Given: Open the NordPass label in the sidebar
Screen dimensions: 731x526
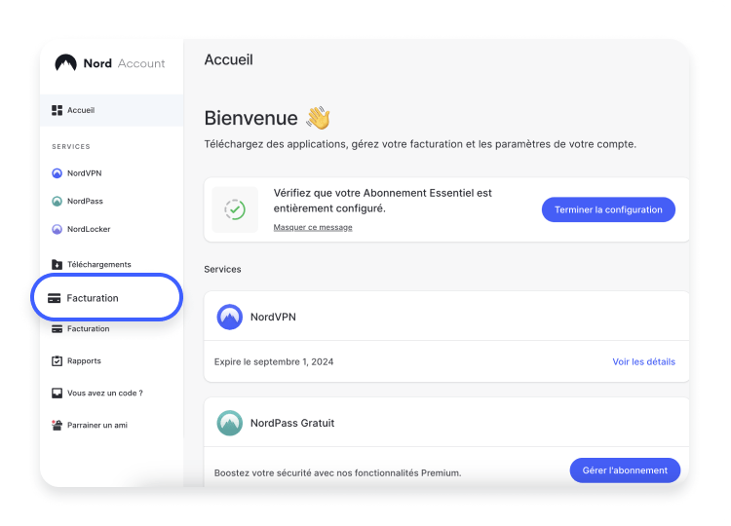Looking at the screenshot, I should pos(85,202).
